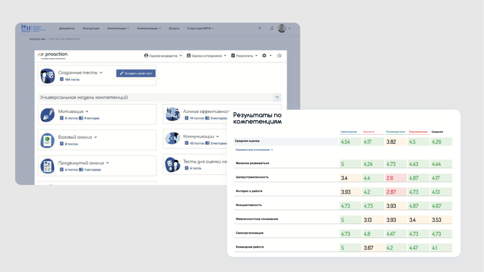Collapse Универсальная модель компетенций section
The height and width of the screenshot is (272, 484).
click(277, 97)
